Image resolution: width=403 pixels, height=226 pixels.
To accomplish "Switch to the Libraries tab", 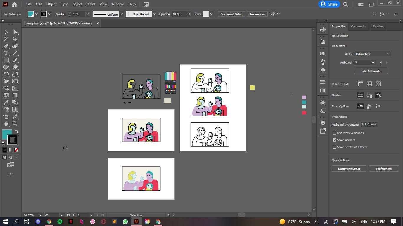I will 377,26.
